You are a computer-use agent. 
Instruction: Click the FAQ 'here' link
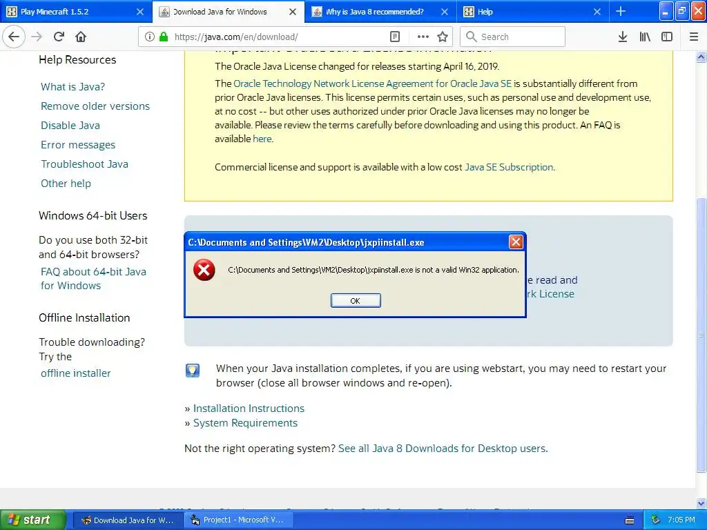(262, 139)
